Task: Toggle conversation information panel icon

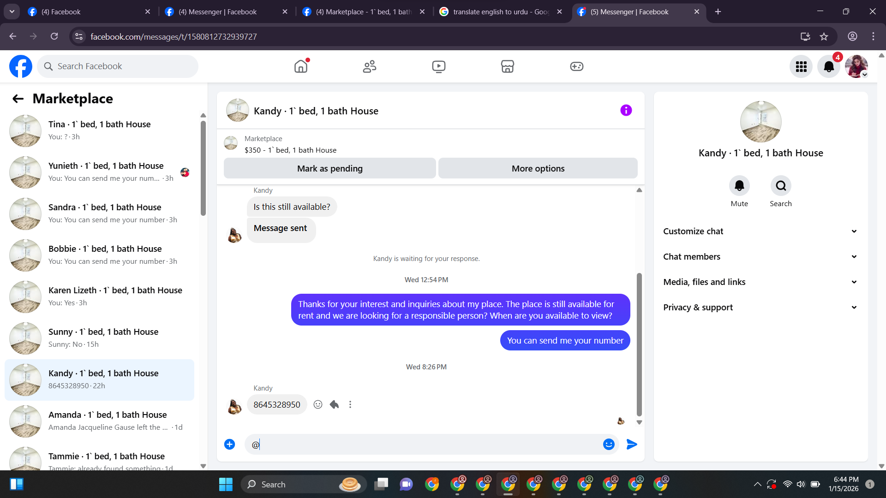Action: (x=626, y=110)
